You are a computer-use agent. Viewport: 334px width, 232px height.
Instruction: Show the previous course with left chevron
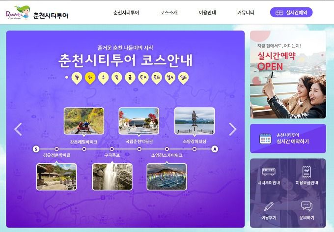(x=18, y=129)
